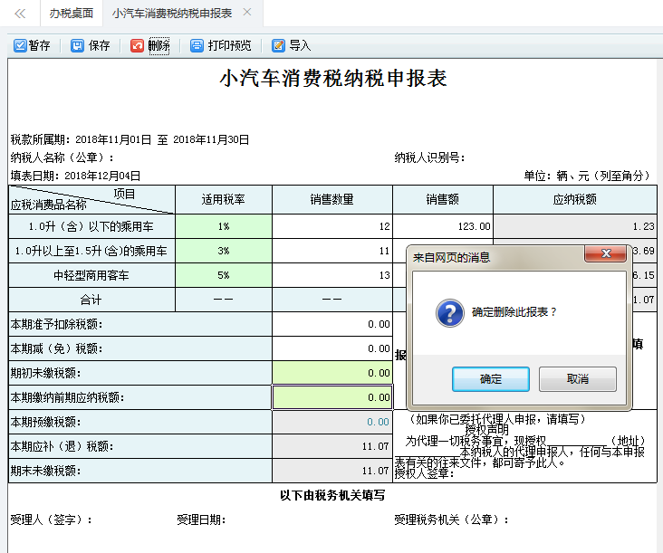Edit sales quantity 11 field
663x553 pixels.
pyautogui.click(x=332, y=251)
